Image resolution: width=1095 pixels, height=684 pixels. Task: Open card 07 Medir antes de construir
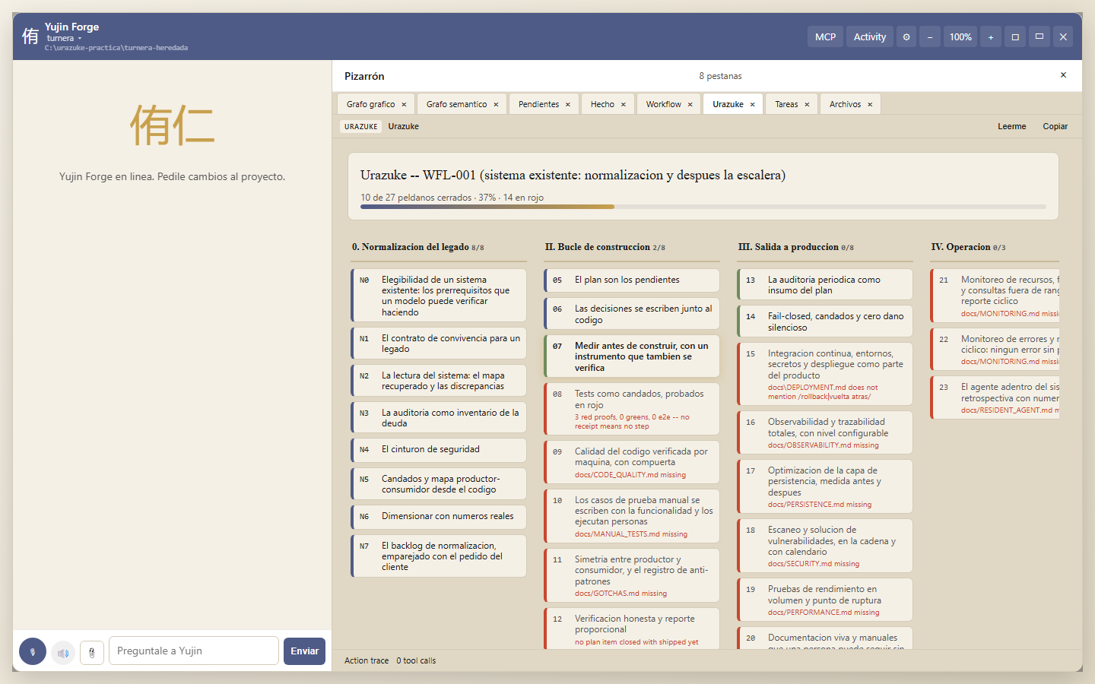[631, 356]
